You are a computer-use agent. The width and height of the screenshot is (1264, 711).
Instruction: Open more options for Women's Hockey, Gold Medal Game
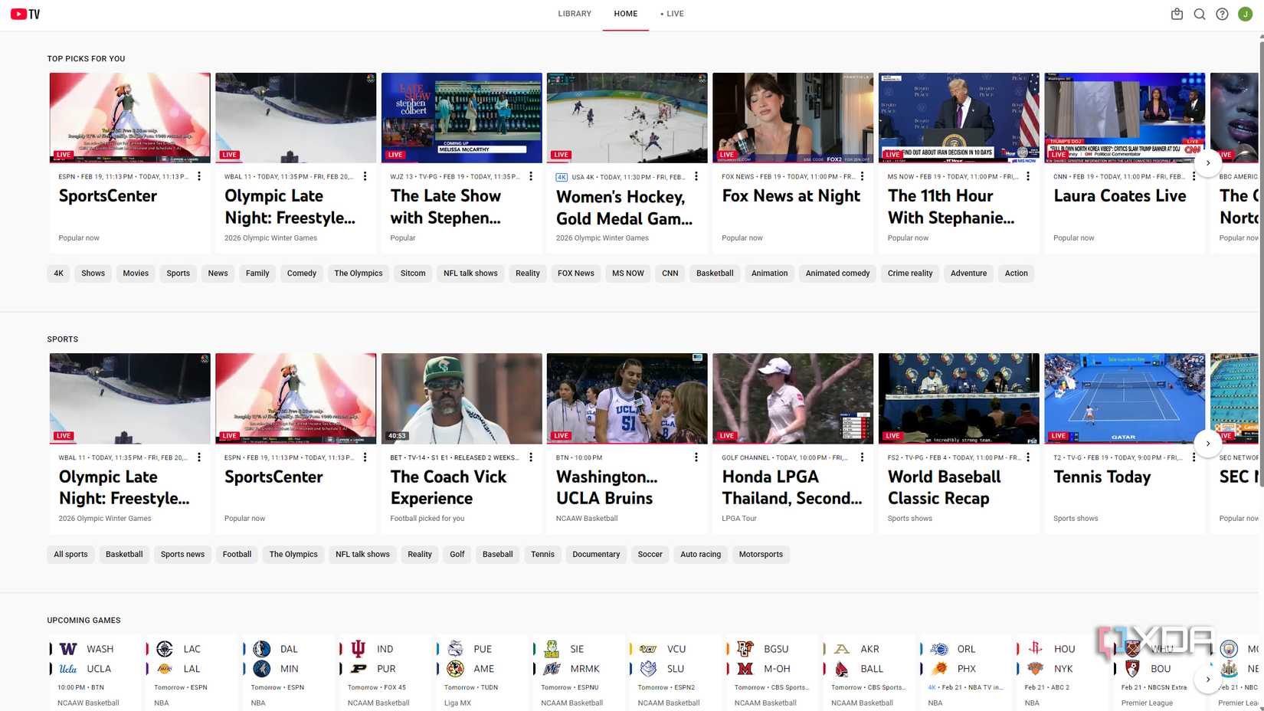click(x=696, y=176)
